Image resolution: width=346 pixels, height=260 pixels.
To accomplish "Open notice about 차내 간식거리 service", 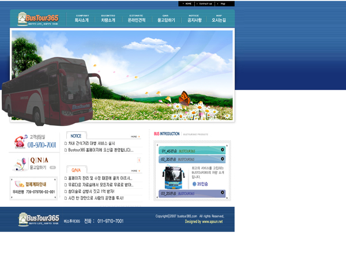I will (92, 143).
